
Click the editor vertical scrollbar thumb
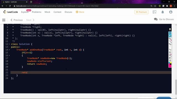(176, 87)
